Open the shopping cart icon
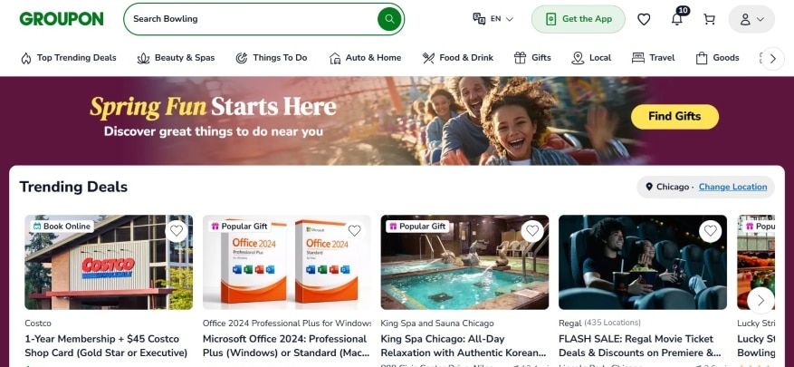Viewport: 794px width, 367px height. 710,19
